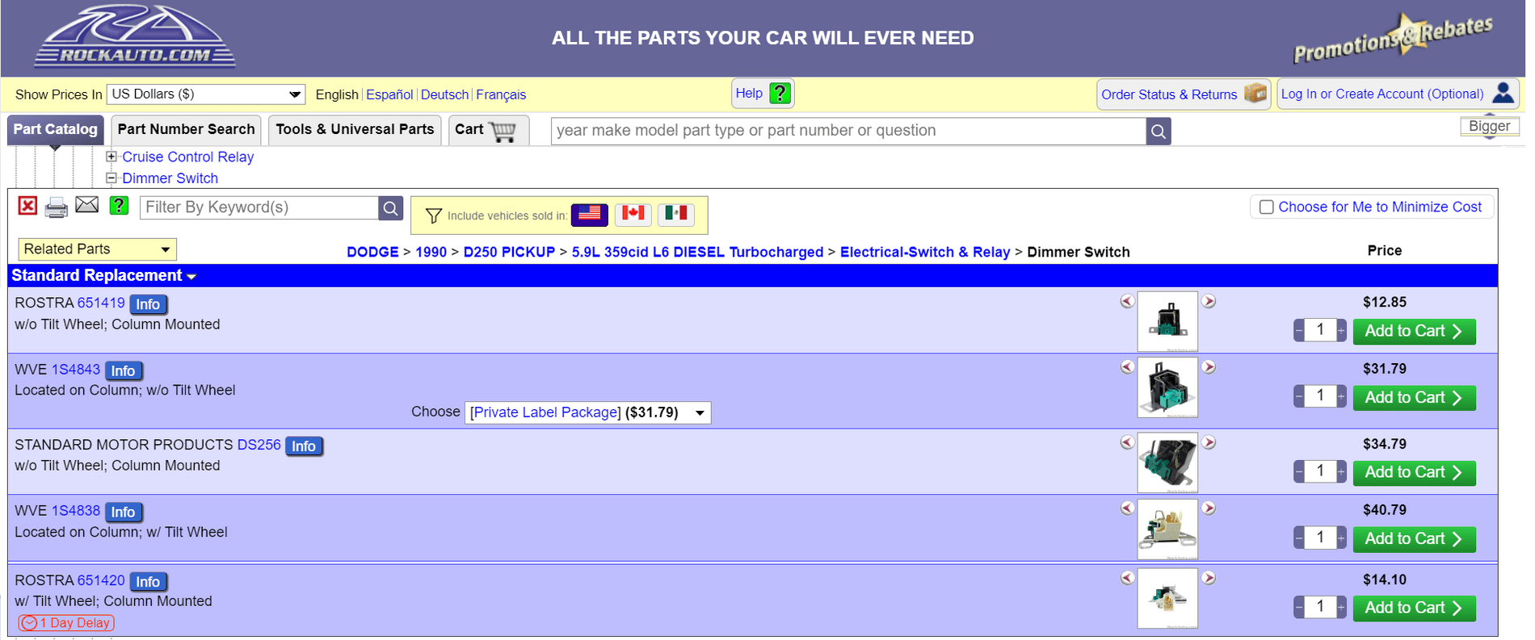This screenshot has height=640, width=1535.
Task: Add WVE 1S4838 ($40.79) to cart
Action: (1414, 539)
